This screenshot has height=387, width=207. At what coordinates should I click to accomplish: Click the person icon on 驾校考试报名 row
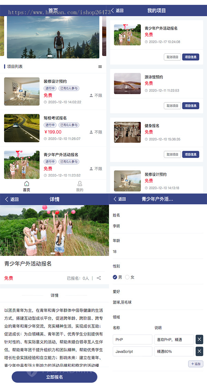91,132
